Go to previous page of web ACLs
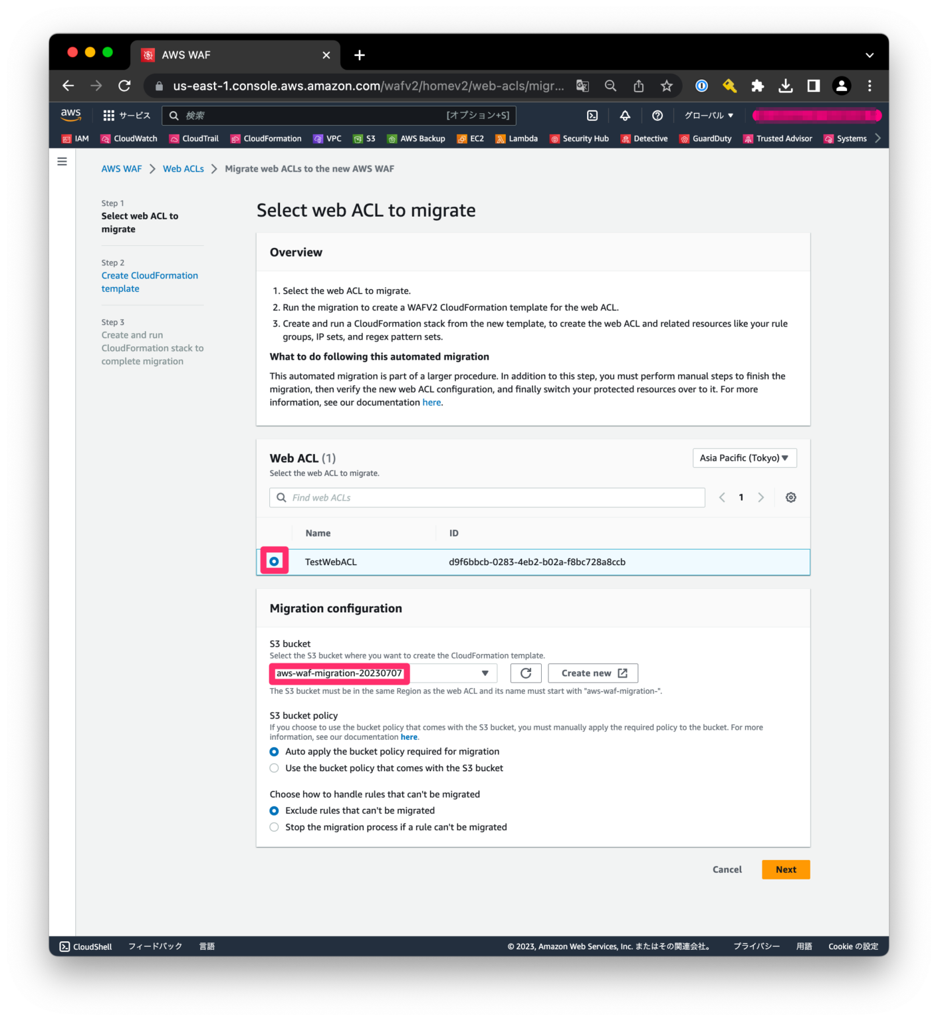This screenshot has width=938, height=1021. [722, 497]
